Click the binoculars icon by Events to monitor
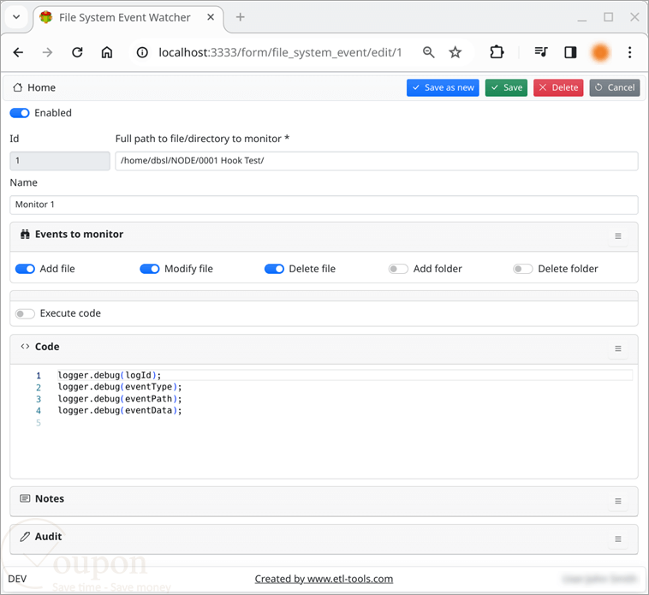The width and height of the screenshot is (649, 595). click(x=25, y=235)
